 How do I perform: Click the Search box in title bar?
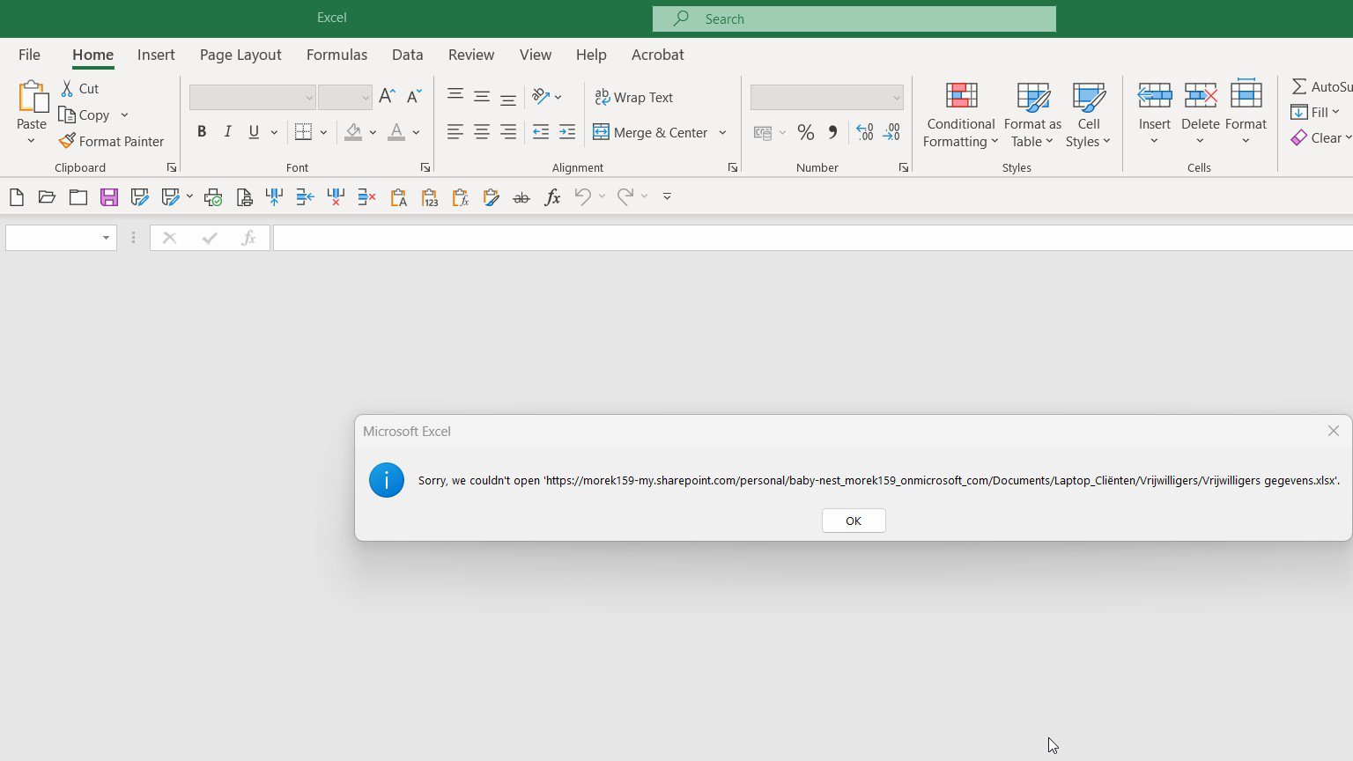pos(854,18)
